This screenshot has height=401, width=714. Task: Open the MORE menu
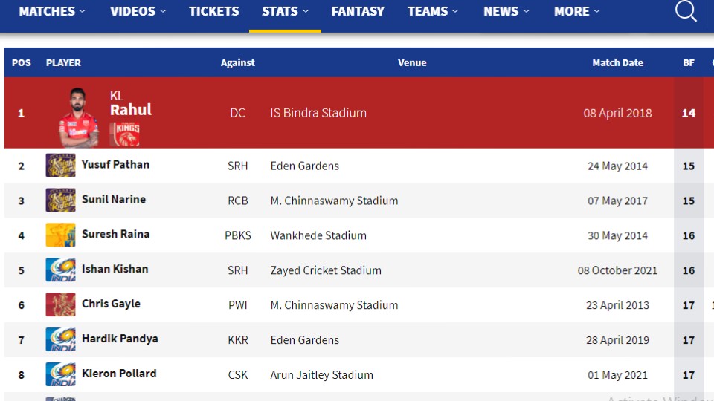(x=577, y=11)
